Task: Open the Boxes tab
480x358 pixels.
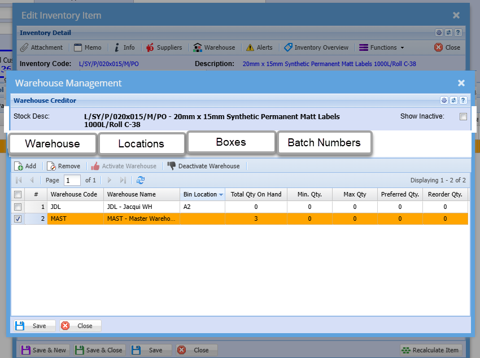Action: 231,142
